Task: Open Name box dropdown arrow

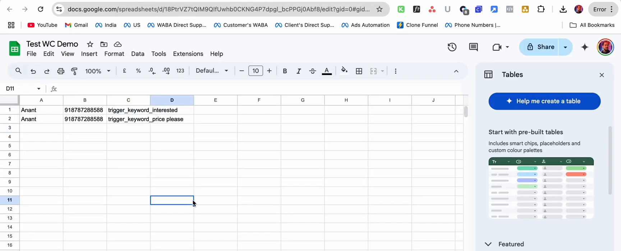Action: pos(38,89)
